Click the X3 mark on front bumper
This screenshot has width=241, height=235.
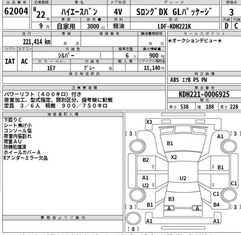(x=149, y=122)
